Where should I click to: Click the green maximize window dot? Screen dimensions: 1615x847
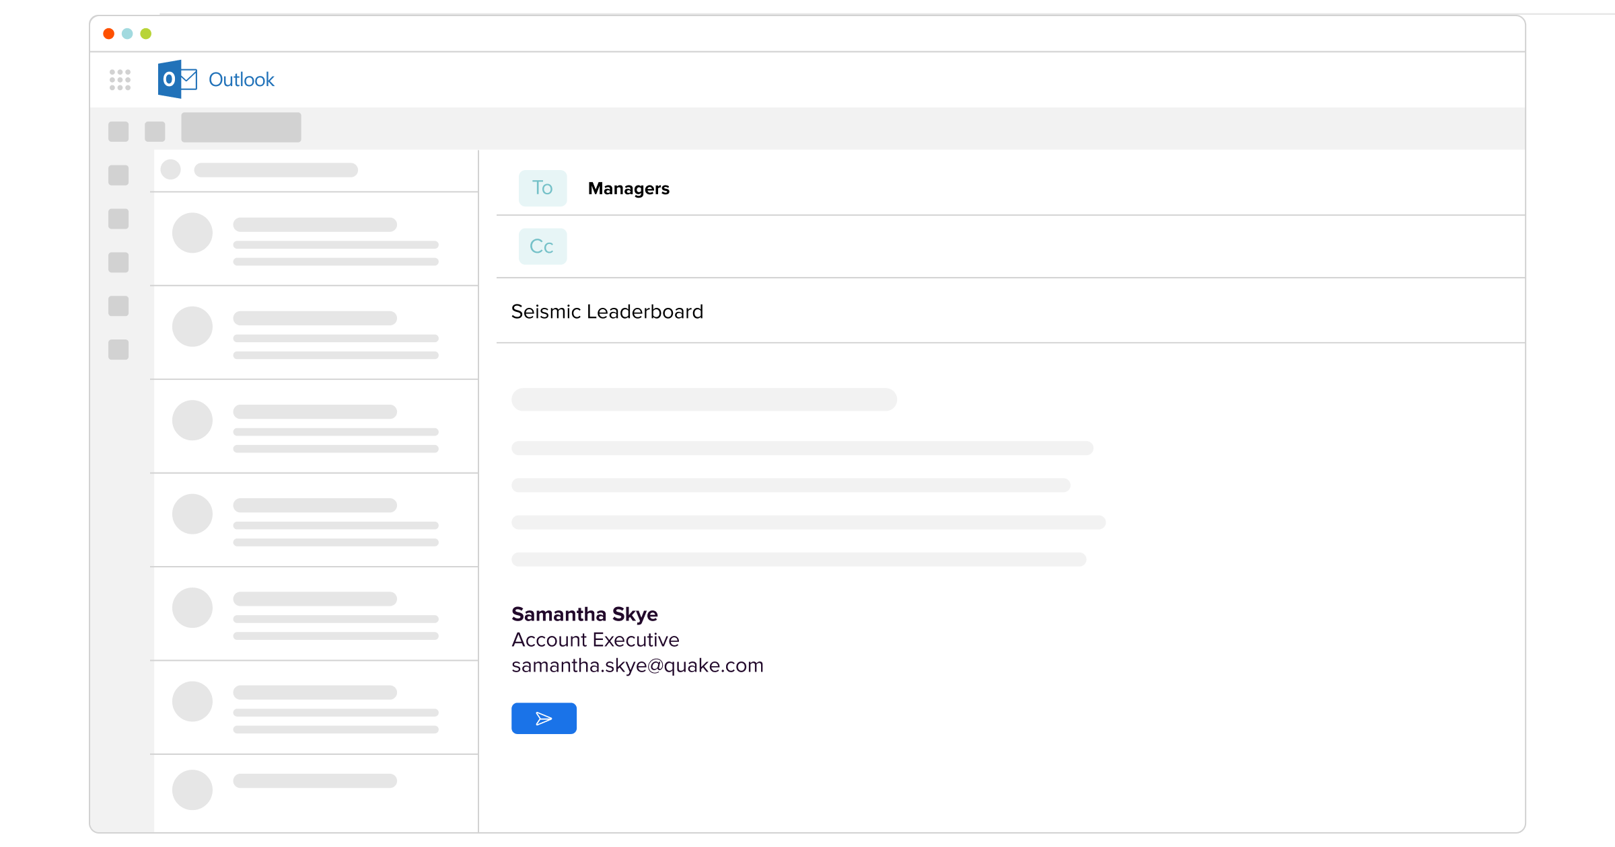[146, 34]
